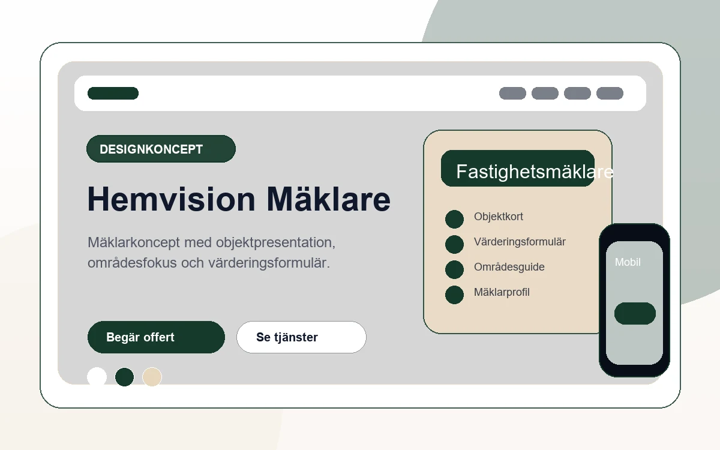
Task: Click the "Begär offert" button
Action: click(x=156, y=337)
